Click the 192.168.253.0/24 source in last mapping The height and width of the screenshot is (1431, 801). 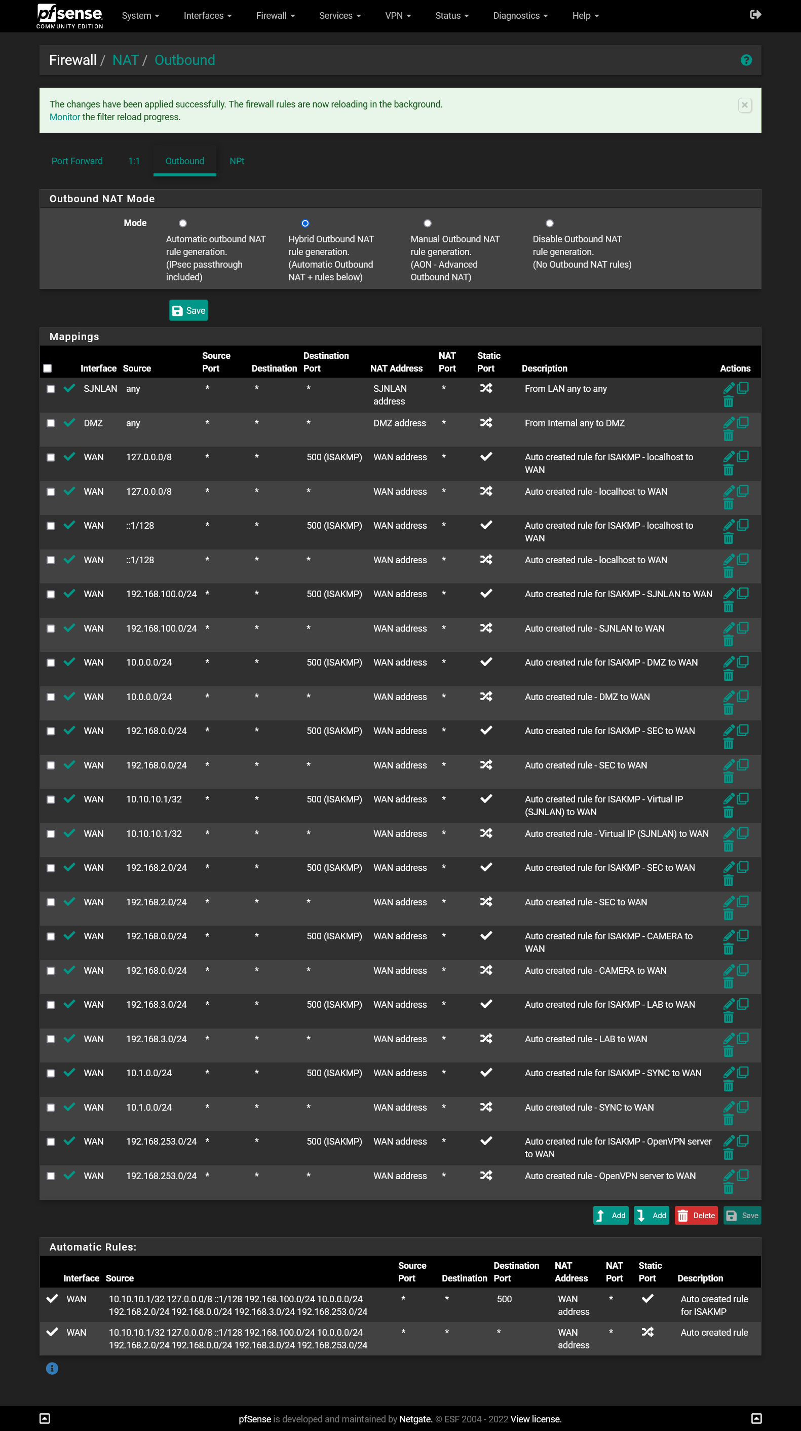(162, 1176)
